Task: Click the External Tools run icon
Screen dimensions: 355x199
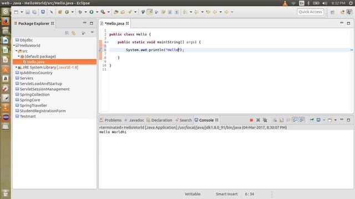Action: 103,12
